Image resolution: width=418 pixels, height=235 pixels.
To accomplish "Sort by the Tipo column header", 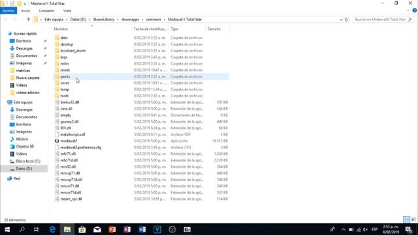I will [174, 29].
